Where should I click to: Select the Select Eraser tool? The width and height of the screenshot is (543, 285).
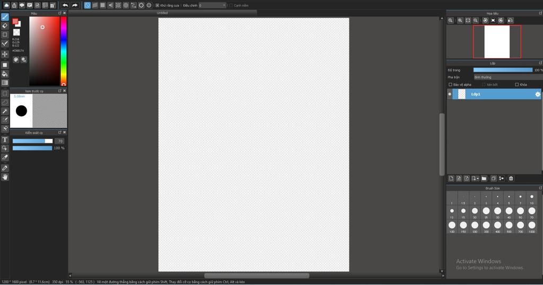click(5, 128)
